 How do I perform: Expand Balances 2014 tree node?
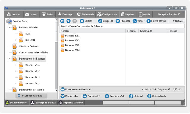[15, 84]
